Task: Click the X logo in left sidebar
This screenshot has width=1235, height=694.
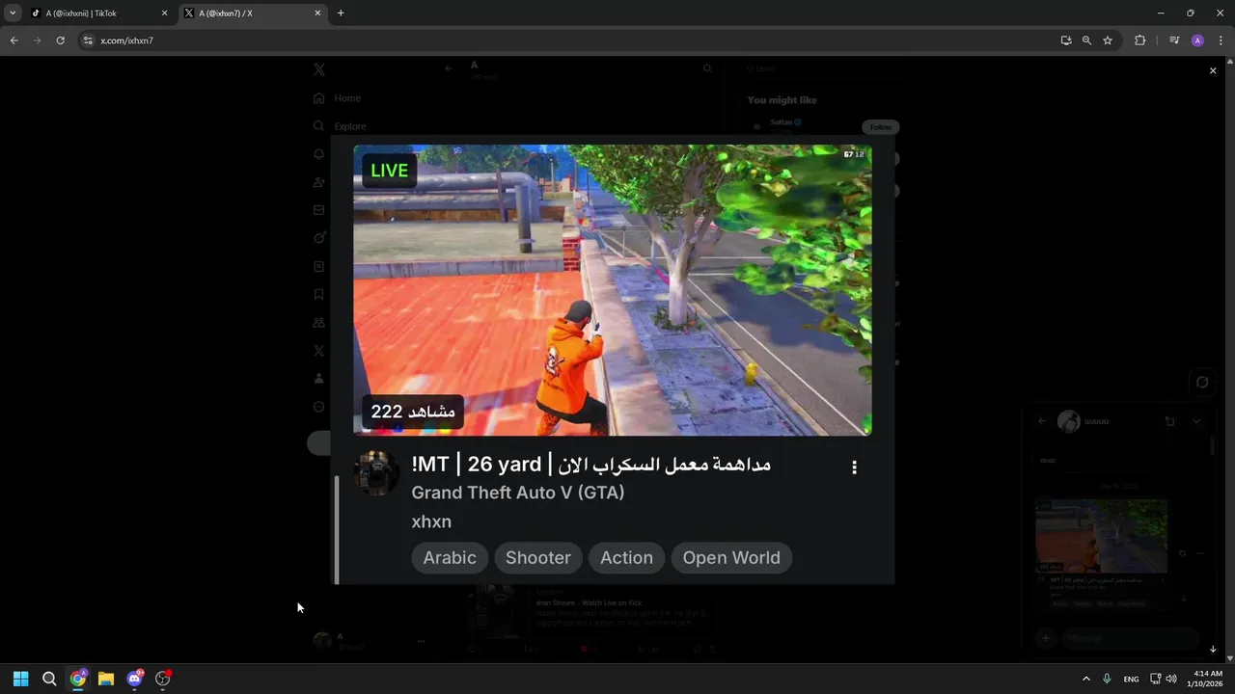Action: [x=319, y=69]
